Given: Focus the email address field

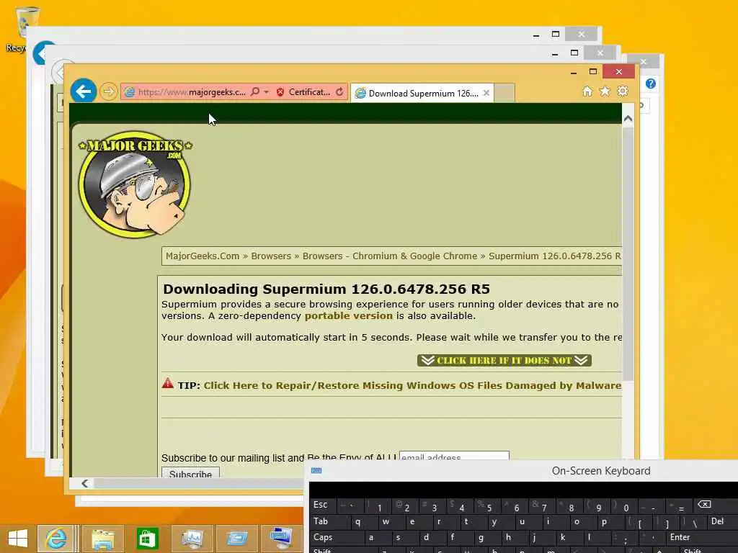Looking at the screenshot, I should (x=454, y=457).
